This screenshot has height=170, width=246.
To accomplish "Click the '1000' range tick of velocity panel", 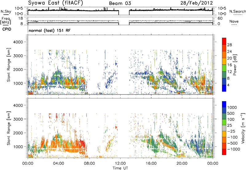I will pyautogui.click(x=18, y=147).
